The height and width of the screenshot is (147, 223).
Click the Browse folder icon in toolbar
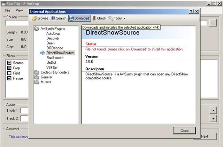(x=34, y=18)
